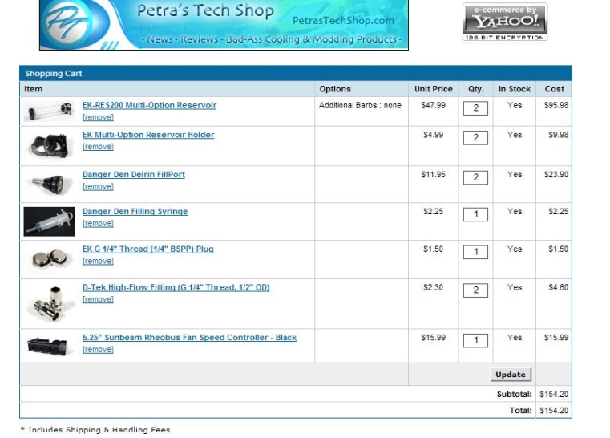This screenshot has width=610, height=438.
Task: Open EK G 1/4" Thread Plug link
Action: [147, 249]
